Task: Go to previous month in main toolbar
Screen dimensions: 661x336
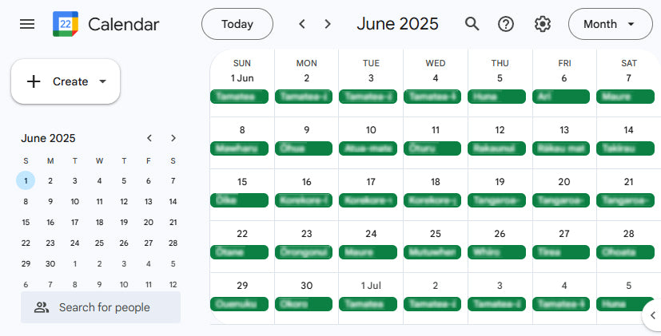Action: pos(302,24)
